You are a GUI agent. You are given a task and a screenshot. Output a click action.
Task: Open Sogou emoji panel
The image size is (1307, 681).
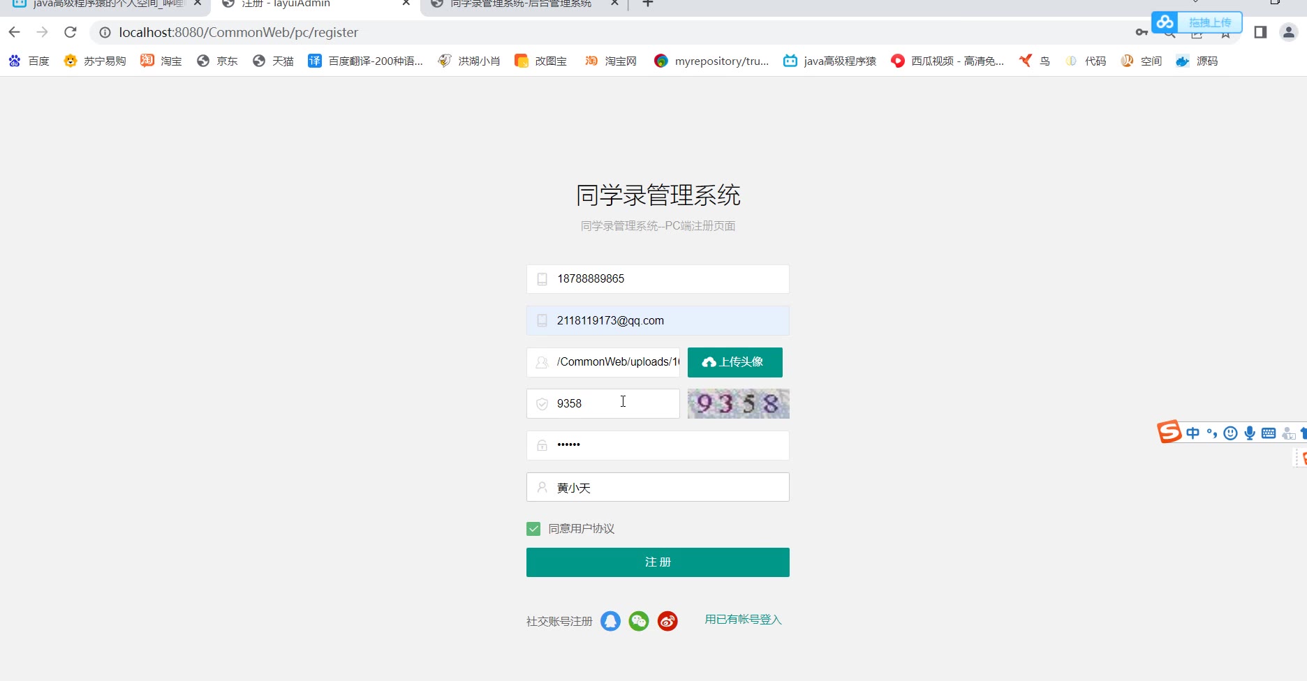click(1231, 433)
